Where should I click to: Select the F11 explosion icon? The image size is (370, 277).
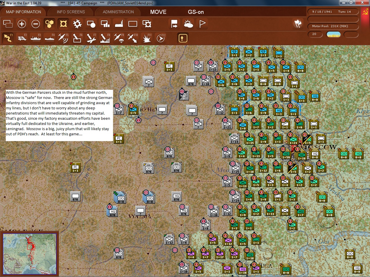[147, 38]
